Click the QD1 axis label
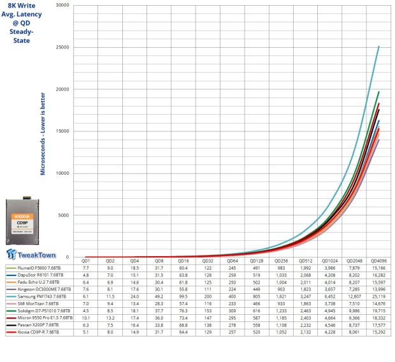Screen dimensions: 395x362 pyautogui.click(x=85, y=261)
